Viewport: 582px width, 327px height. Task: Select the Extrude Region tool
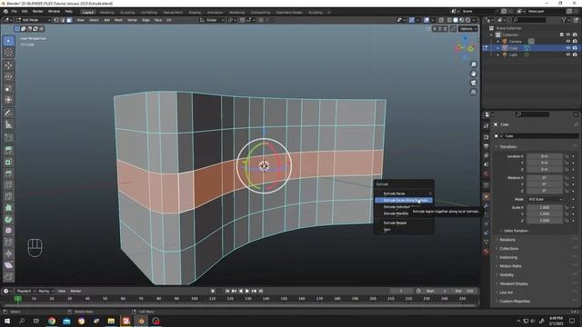8,150
